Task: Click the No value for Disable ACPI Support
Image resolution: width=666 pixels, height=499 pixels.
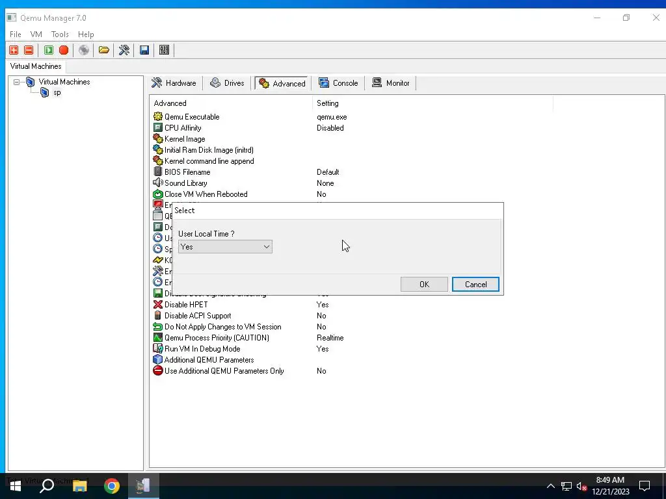Action: [321, 316]
